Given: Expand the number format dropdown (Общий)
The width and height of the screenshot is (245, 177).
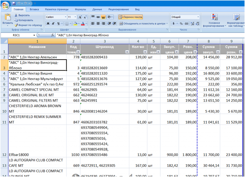Looking at the screenshot, I should pyautogui.click(x=198, y=17).
